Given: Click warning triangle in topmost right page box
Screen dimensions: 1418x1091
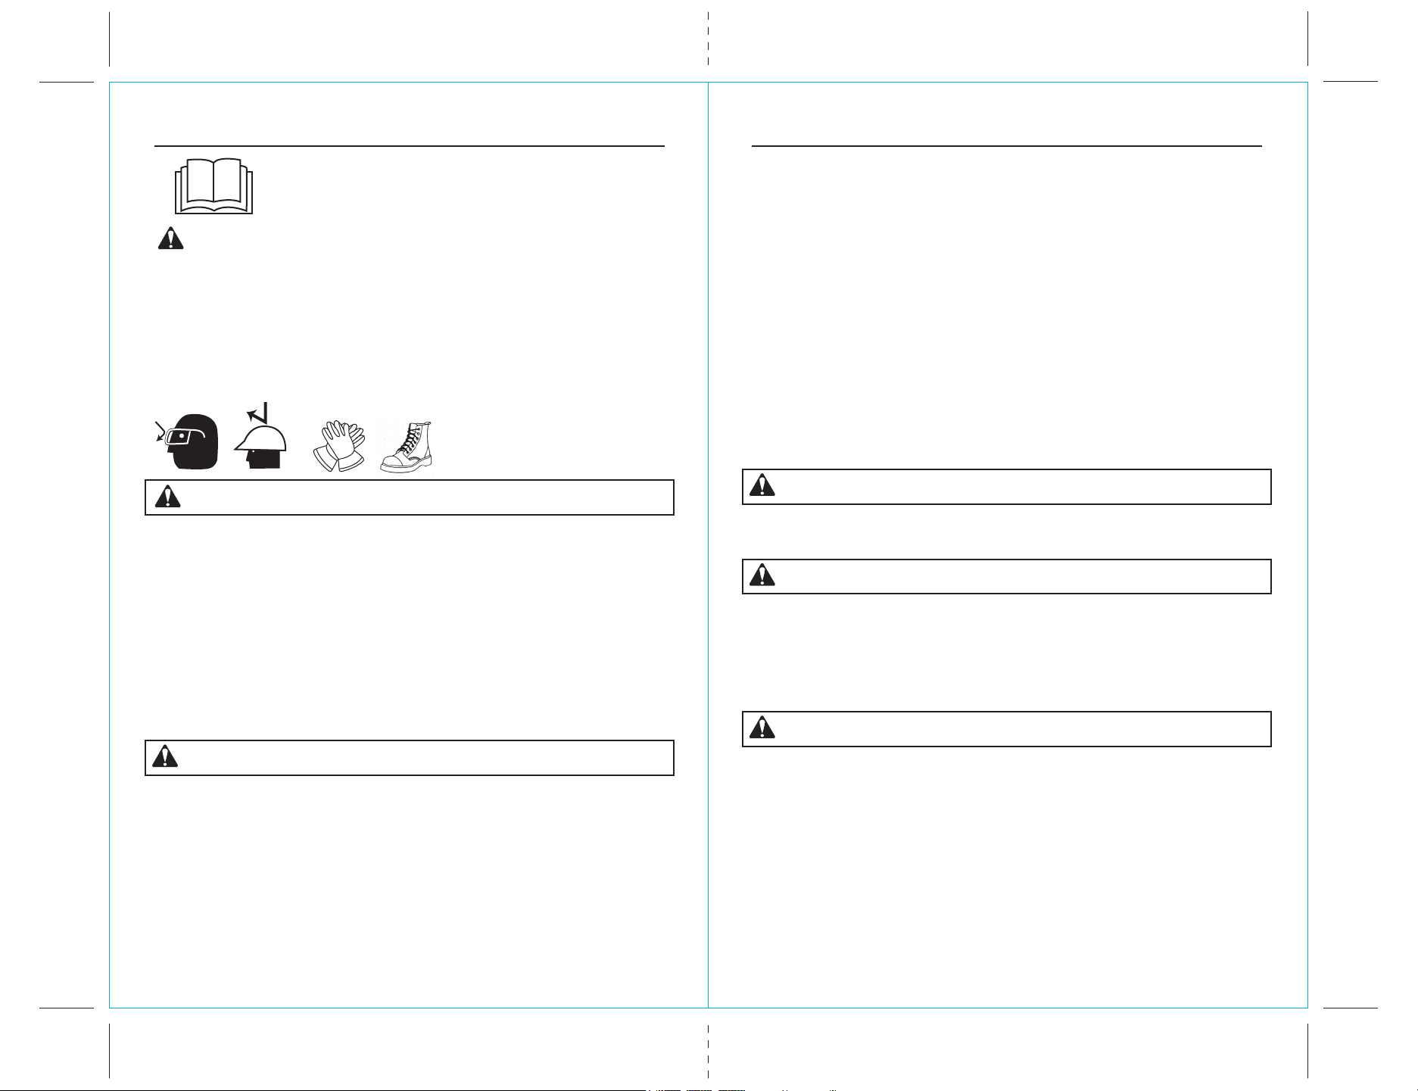Looking at the screenshot, I should point(762,485).
